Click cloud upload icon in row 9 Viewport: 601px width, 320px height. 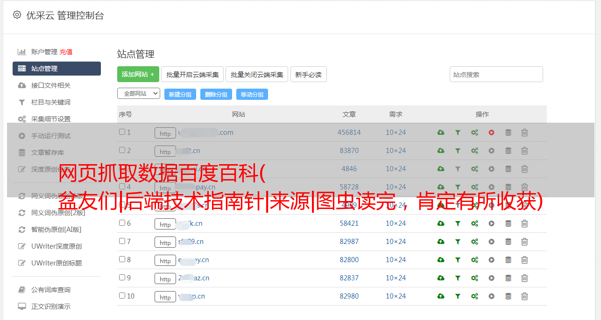pyautogui.click(x=441, y=278)
